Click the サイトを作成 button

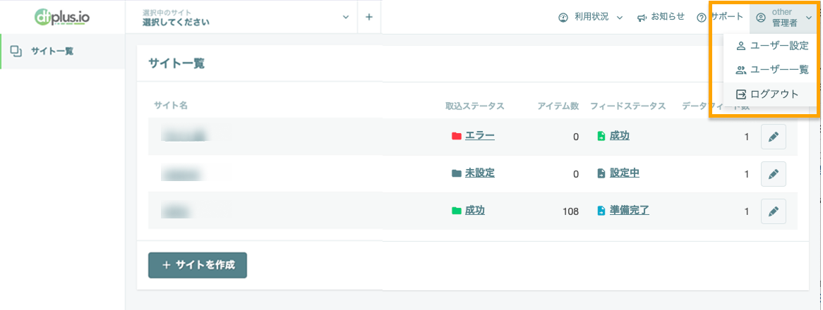(x=198, y=265)
